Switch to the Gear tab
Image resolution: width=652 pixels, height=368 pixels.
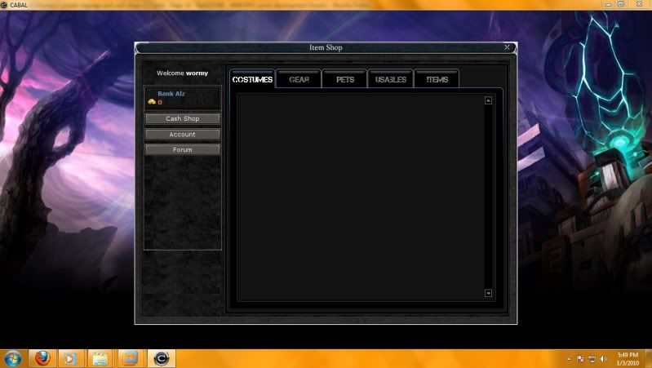(x=299, y=79)
